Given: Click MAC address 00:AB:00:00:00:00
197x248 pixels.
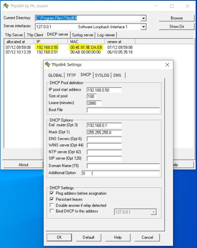Looking at the screenshot, I should [x=85, y=52].
